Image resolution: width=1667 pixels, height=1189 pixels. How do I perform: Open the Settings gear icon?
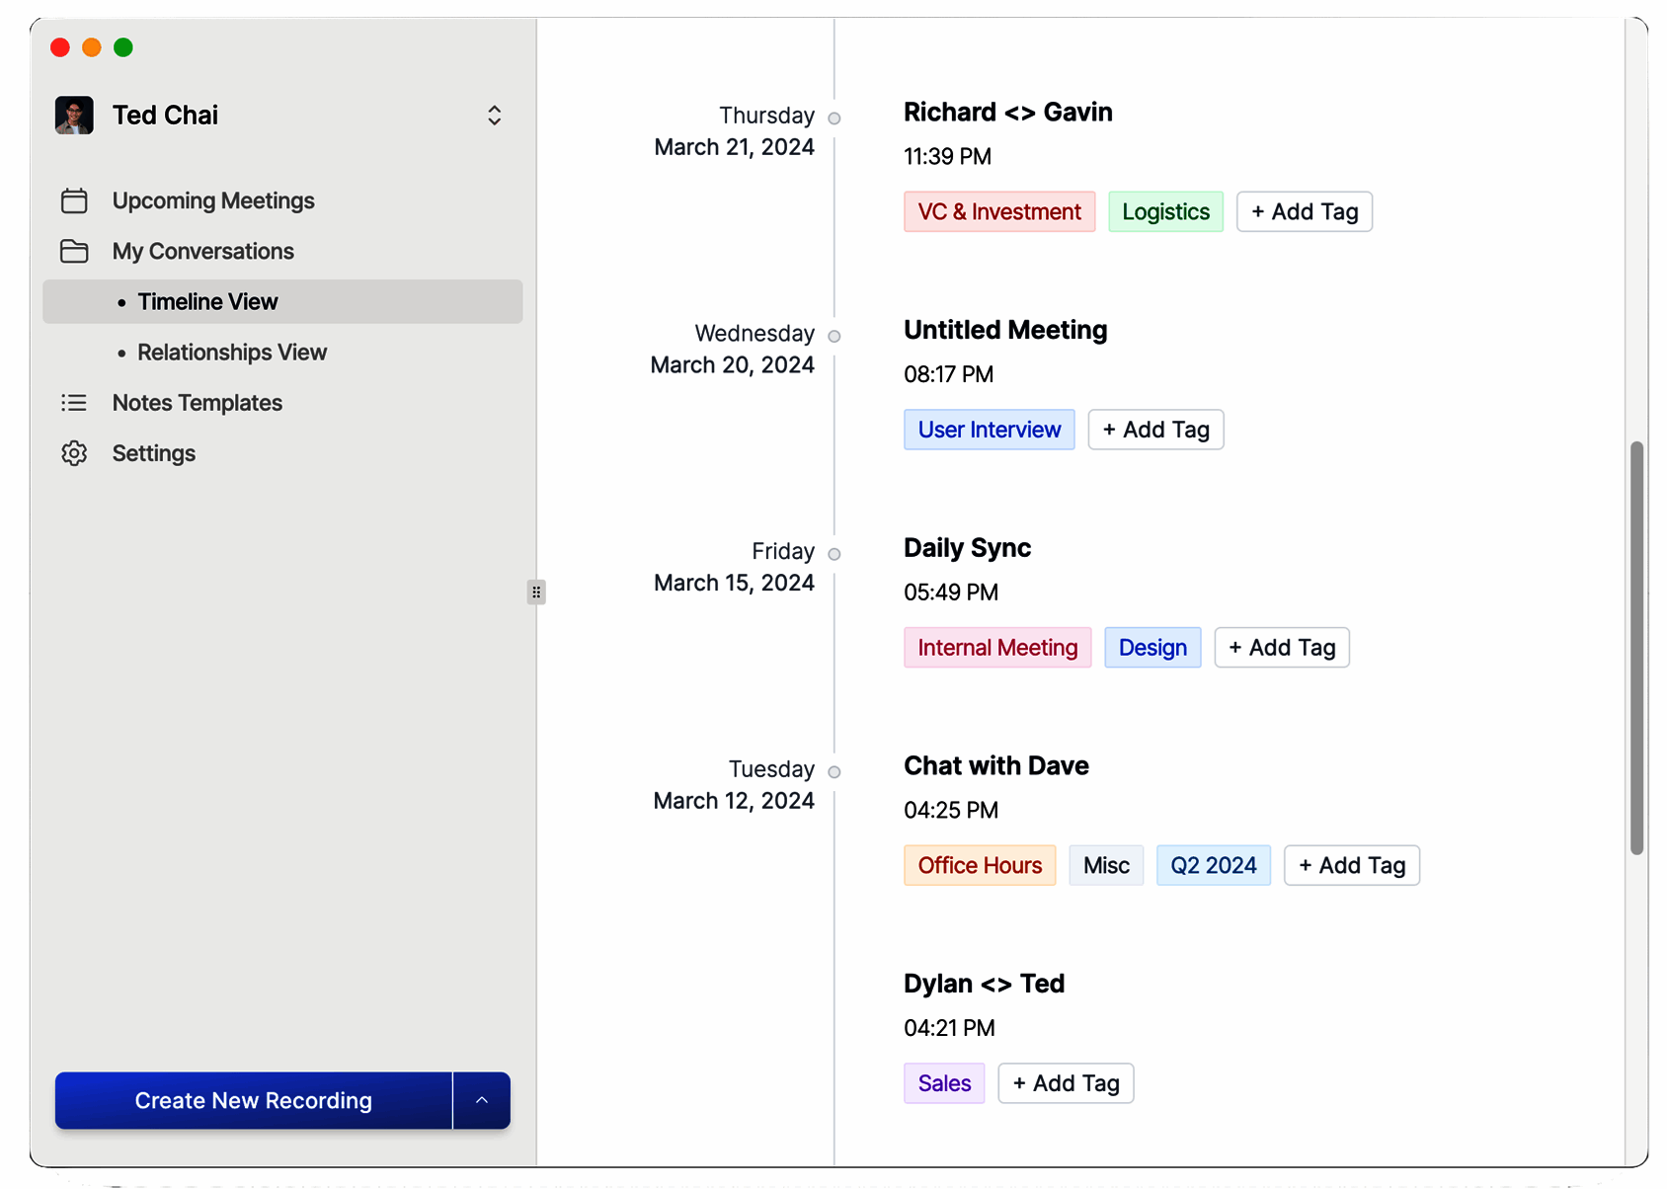coord(74,453)
